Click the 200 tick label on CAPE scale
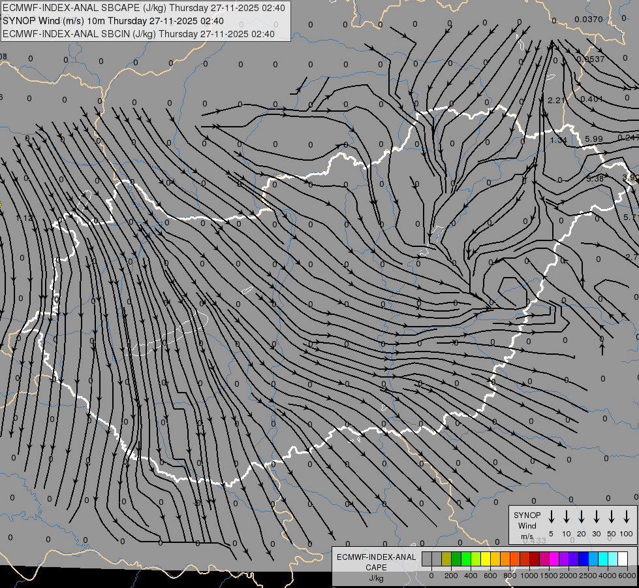This screenshot has height=588, width=639. tap(451, 576)
